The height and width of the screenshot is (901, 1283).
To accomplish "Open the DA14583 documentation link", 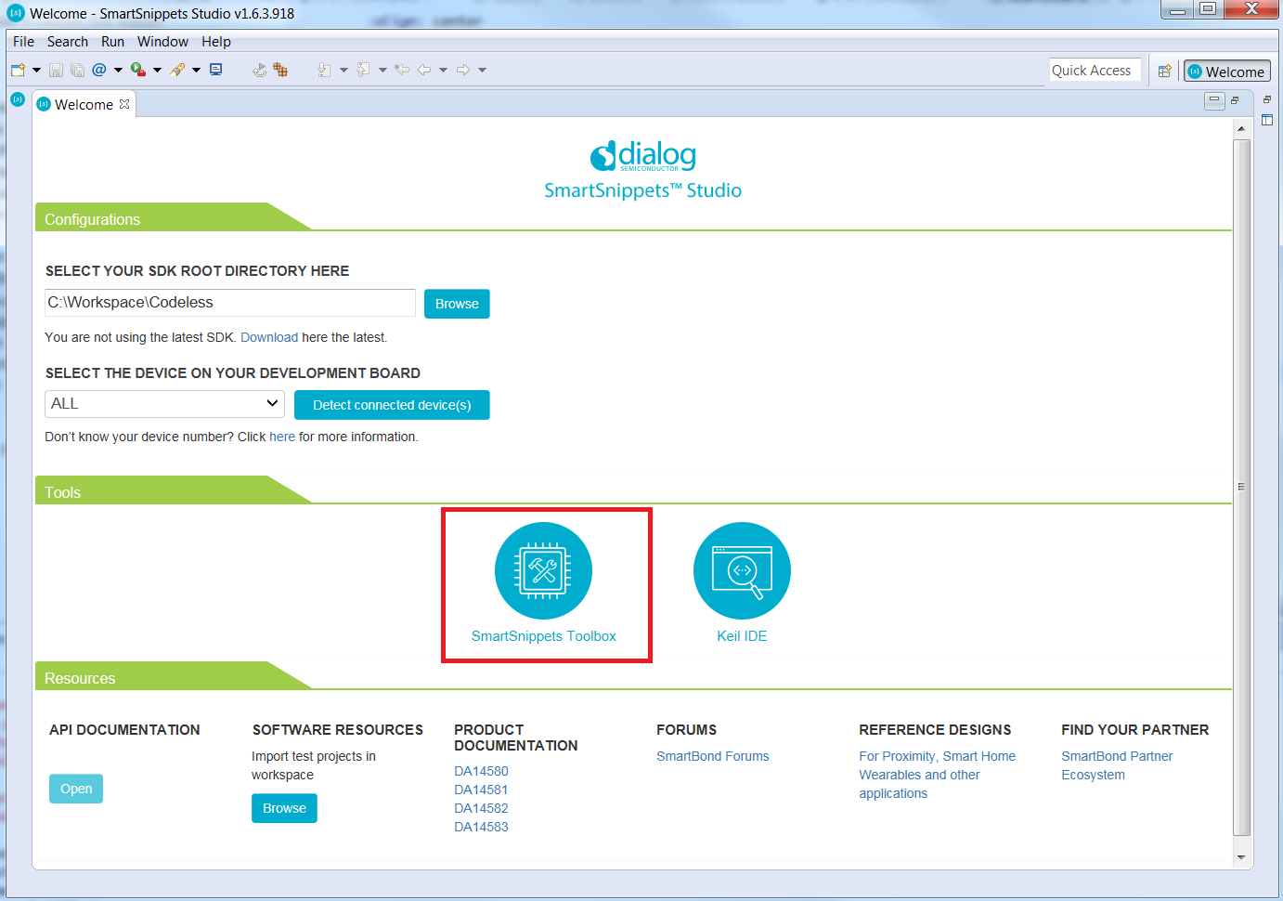I will pyautogui.click(x=481, y=827).
